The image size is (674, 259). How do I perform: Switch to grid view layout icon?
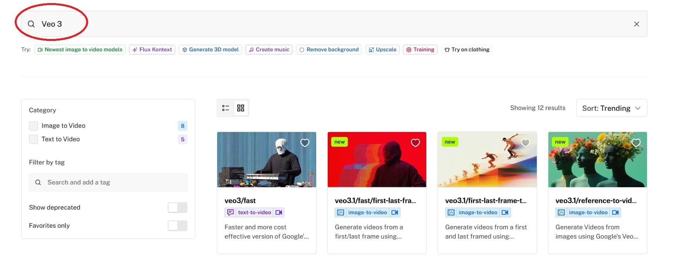point(241,108)
